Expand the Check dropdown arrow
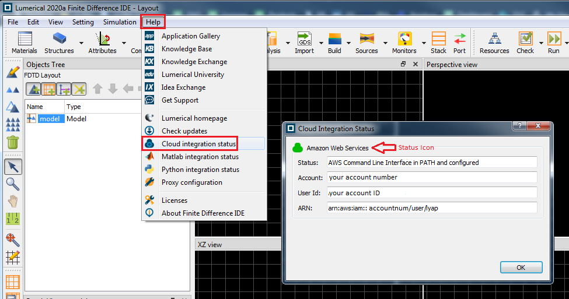569x299 pixels. [x=540, y=43]
